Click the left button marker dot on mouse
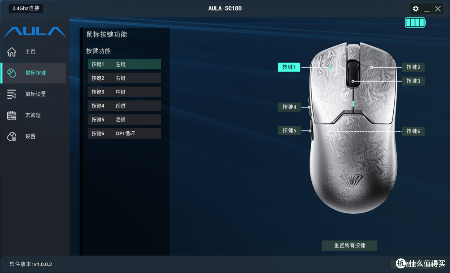Image resolution: width=450 pixels, height=273 pixels. 330,68
